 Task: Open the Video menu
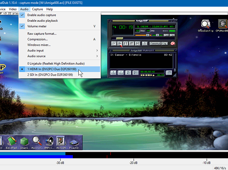[13, 9]
